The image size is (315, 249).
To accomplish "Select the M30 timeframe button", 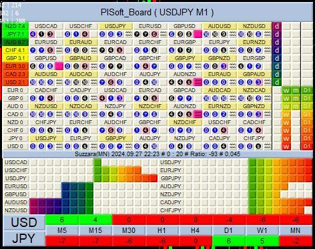I will (x=129, y=230).
